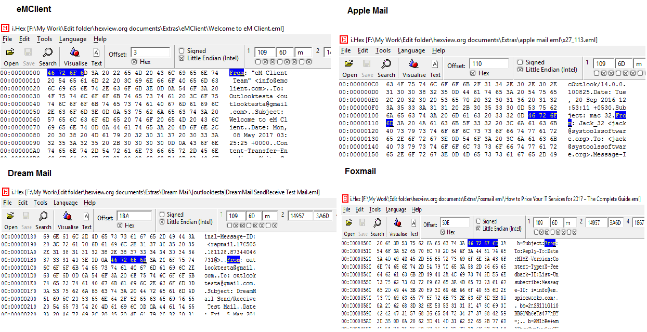The image size is (647, 332).
Task: Click Search magnifier in eMClient window toolbar
Action: point(47,52)
